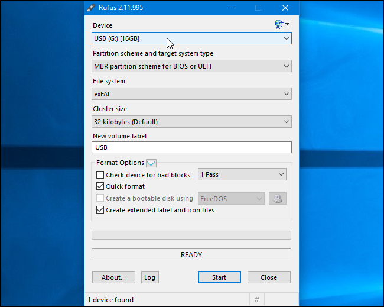Uncheck the Quick format checkbox
The image size is (384, 307).
(100, 187)
